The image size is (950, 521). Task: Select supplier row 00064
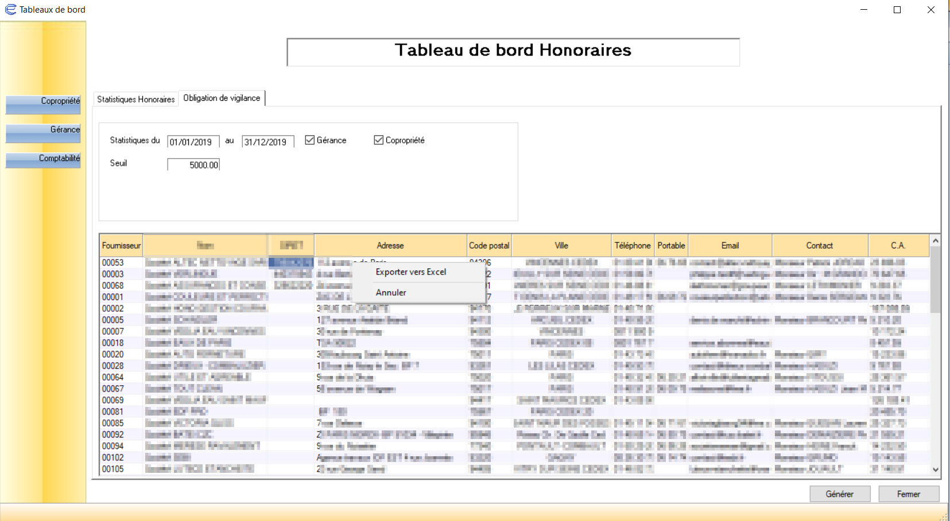tap(514, 377)
